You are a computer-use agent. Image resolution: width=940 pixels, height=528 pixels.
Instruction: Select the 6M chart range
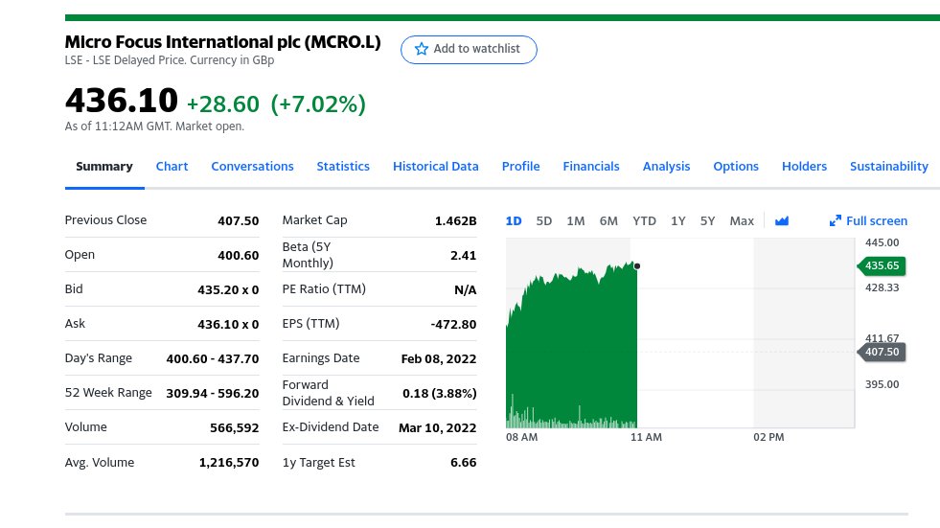coord(608,221)
